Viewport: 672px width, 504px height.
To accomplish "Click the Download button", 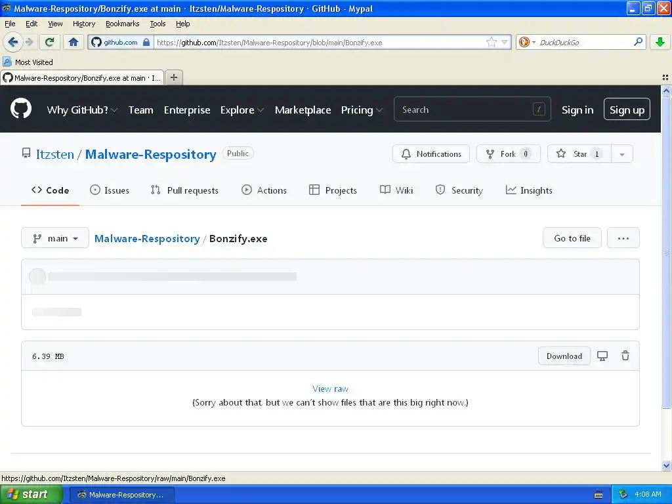I will click(564, 356).
